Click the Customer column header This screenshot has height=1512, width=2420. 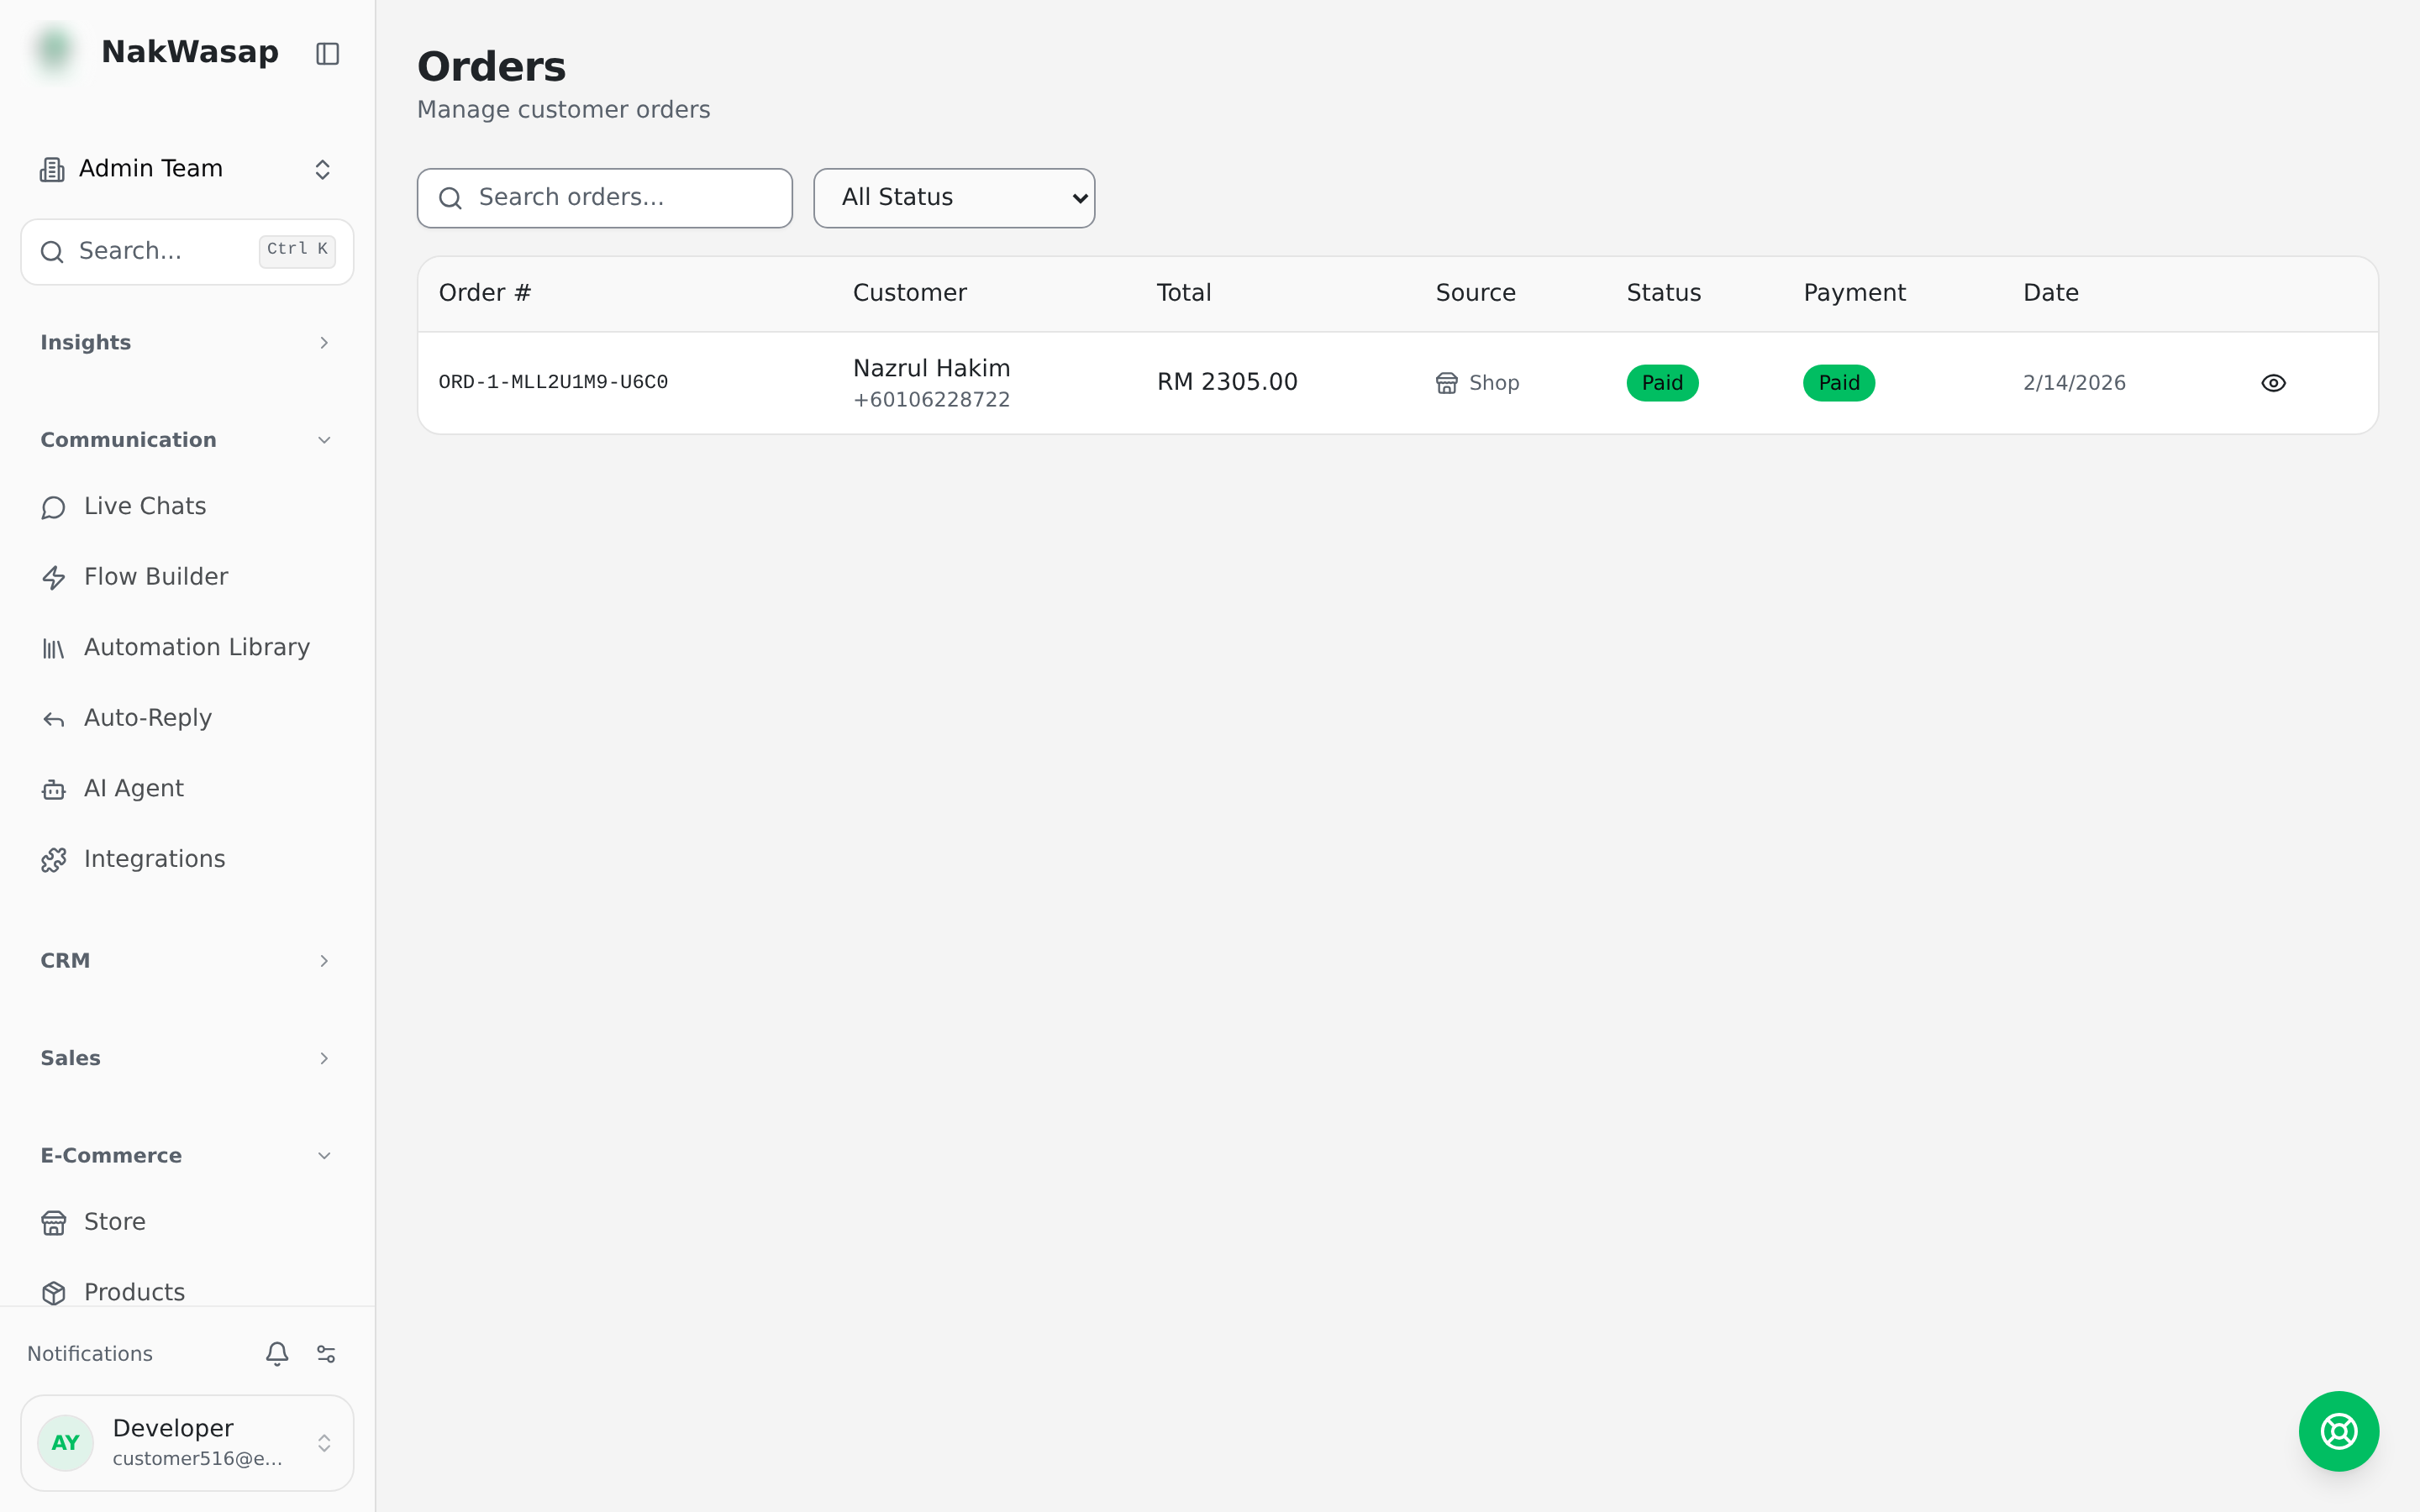tap(909, 293)
